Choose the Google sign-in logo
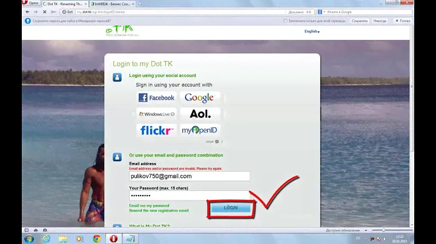Image resolution: width=436 pixels, height=244 pixels. (199, 98)
